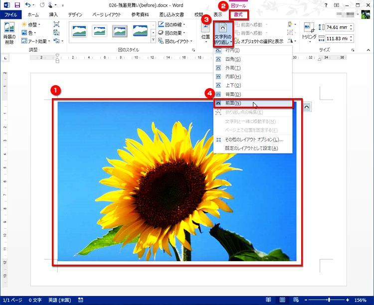This screenshot has width=374, height=305.
Task: Click the Reset Picture icon
Action: coord(56,41)
